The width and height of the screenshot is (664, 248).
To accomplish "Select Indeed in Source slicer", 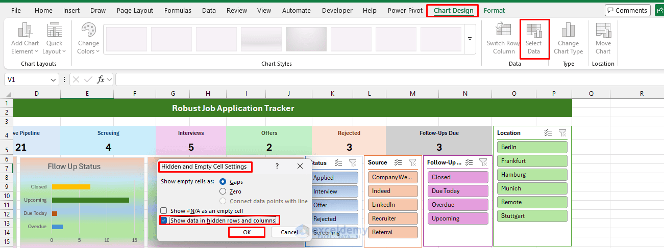I will (x=392, y=191).
